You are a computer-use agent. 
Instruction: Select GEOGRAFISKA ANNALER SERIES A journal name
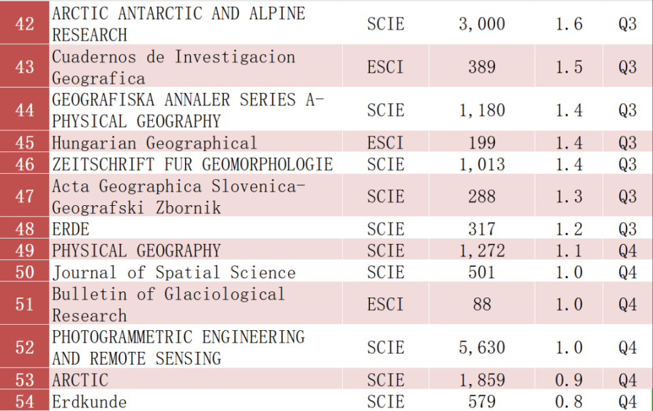point(188,110)
